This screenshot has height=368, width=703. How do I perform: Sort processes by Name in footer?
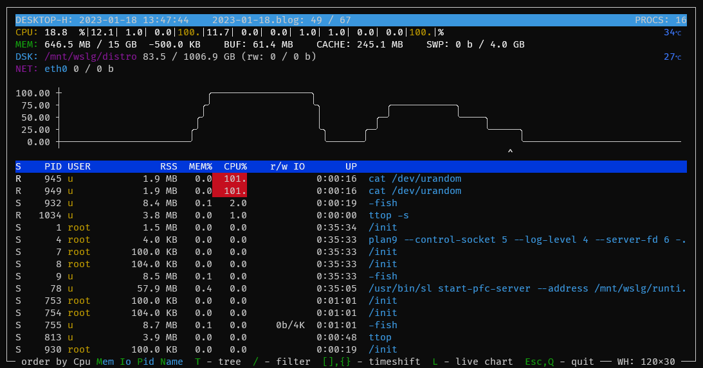click(x=172, y=362)
